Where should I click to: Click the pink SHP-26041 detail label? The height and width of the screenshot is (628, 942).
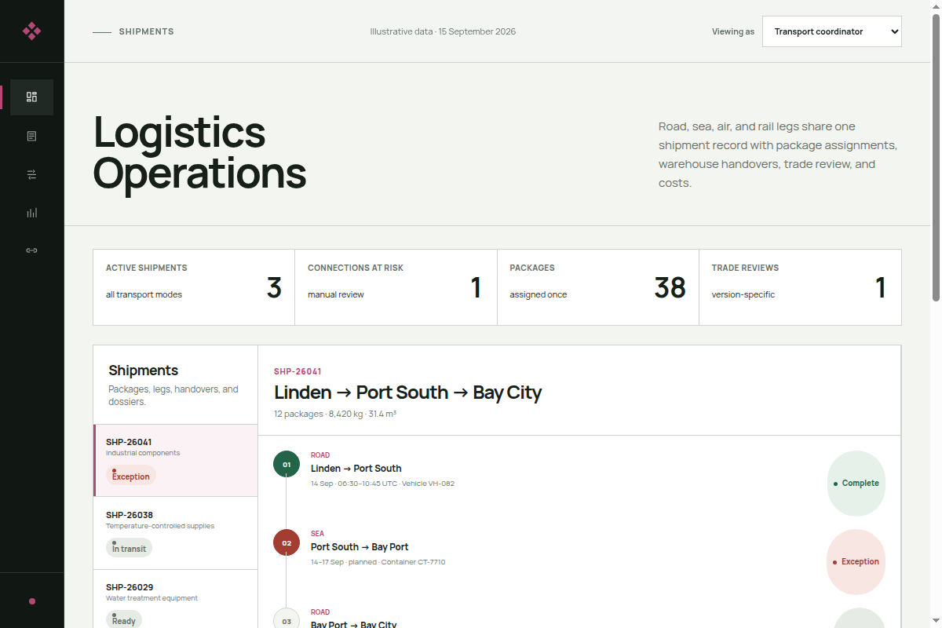[x=298, y=371]
